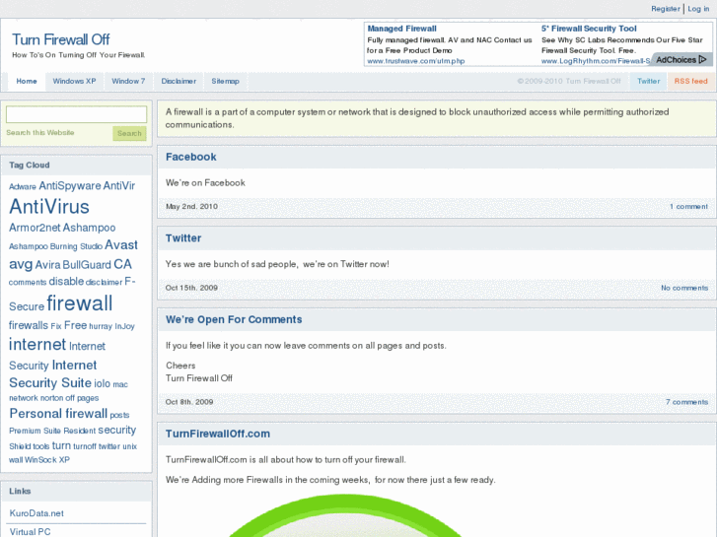Click the Register link
The image size is (717, 537).
click(x=666, y=9)
